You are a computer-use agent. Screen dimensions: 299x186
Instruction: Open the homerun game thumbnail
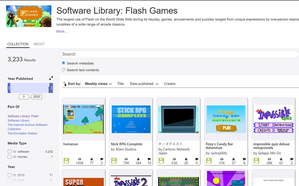tap(83, 119)
